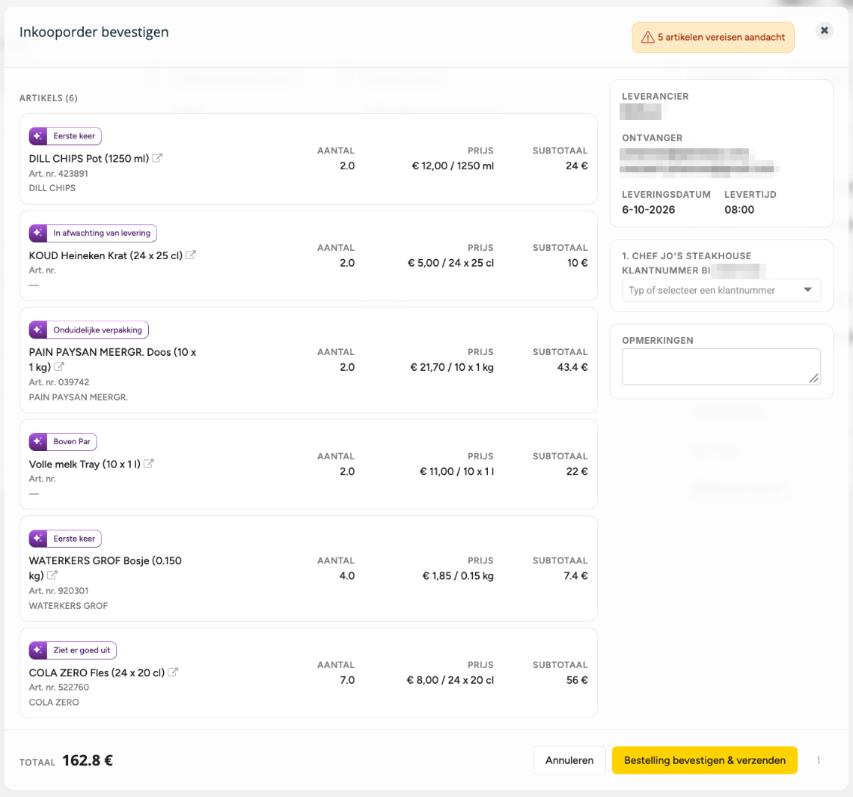Open external link for DILL CHIPS Pot

coord(157,158)
